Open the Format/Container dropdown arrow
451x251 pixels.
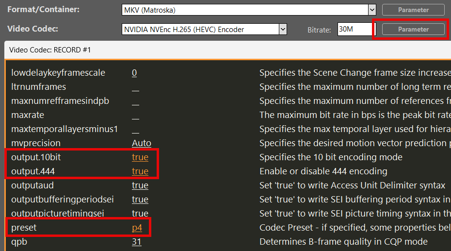[x=372, y=10]
